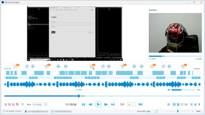Screen dimensions: 205x115
Task: Select the rightmost cloud event marker with badge
Action: coord(152,66)
